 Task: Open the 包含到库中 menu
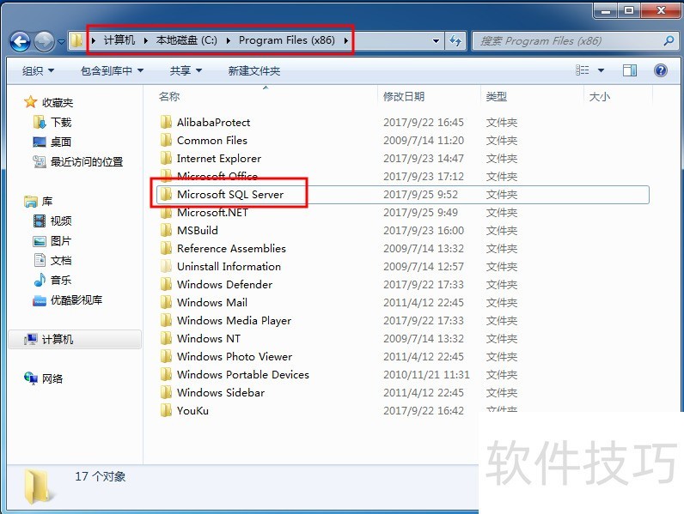point(112,70)
